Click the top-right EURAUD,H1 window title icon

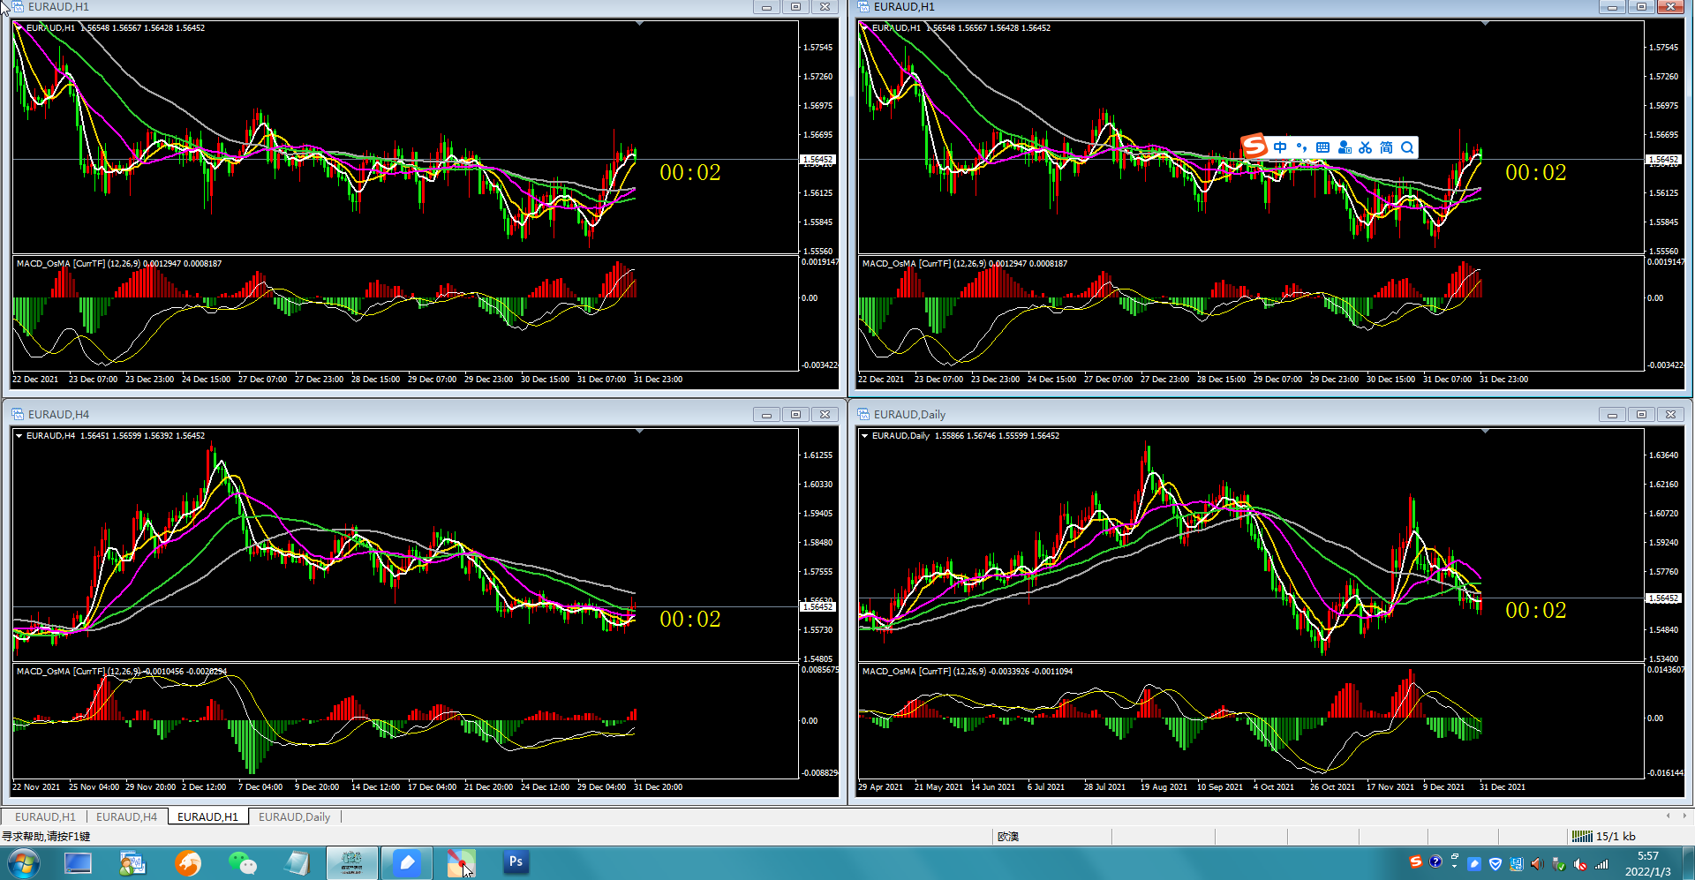click(863, 7)
